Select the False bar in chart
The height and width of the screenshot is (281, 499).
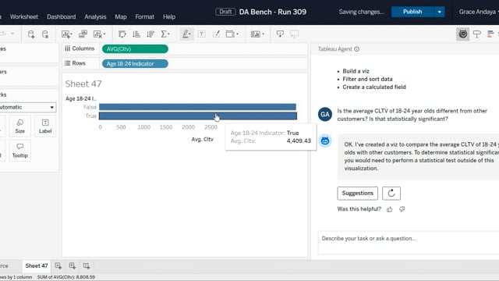tap(197, 107)
